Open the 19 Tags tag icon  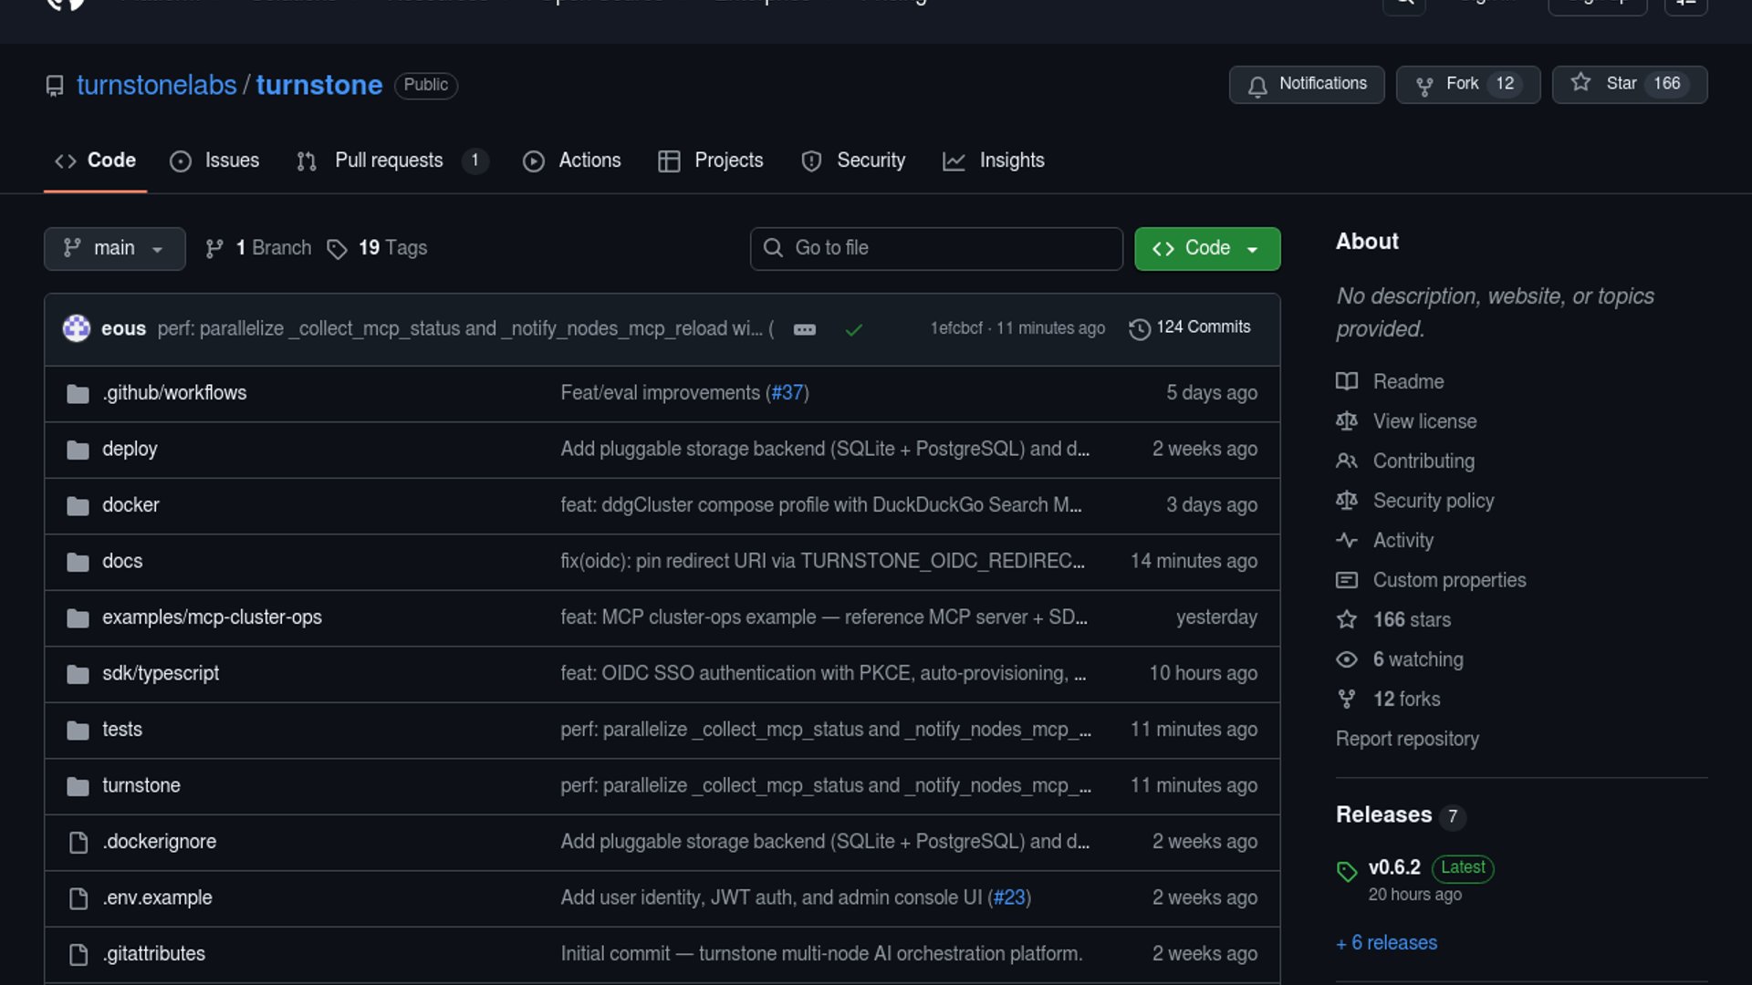click(338, 249)
